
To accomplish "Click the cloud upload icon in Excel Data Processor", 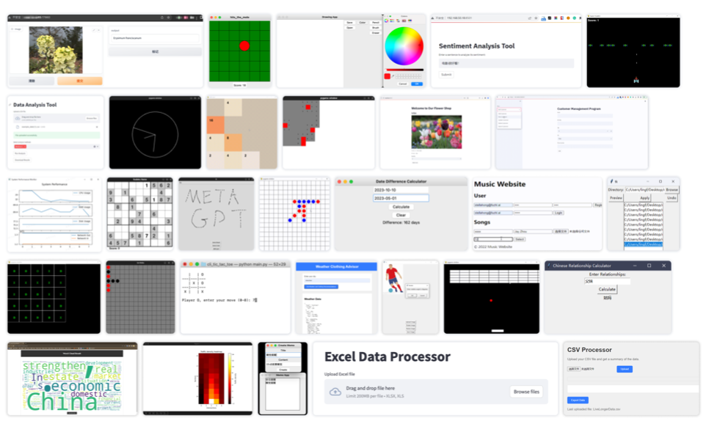I will [335, 392].
